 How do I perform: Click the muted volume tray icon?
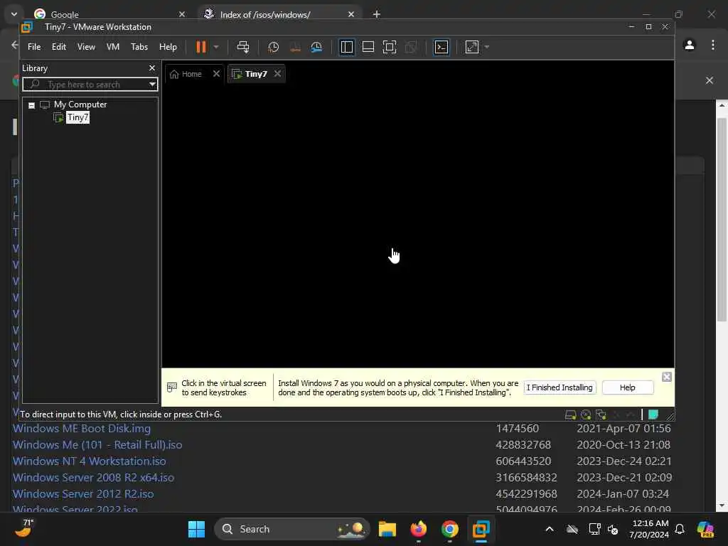point(613,529)
